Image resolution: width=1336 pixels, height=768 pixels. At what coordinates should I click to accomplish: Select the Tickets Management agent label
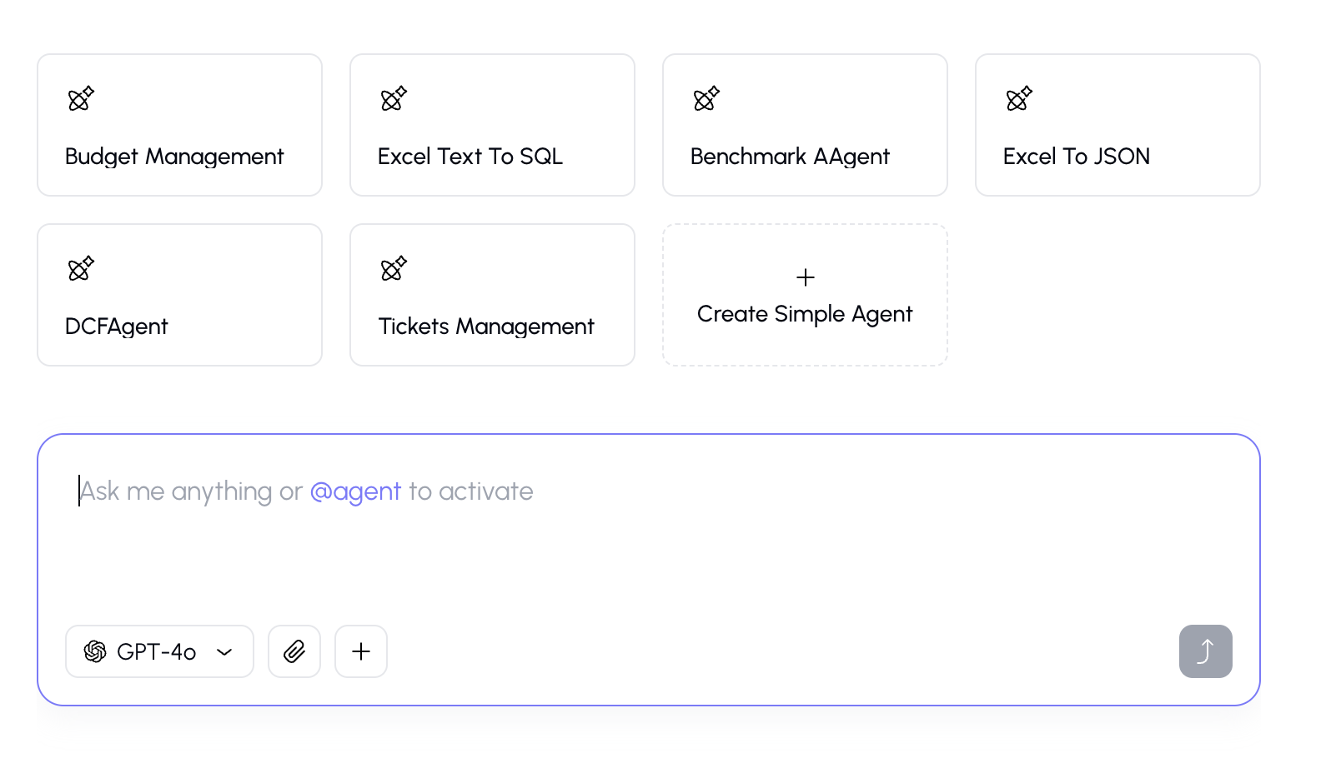coord(486,327)
